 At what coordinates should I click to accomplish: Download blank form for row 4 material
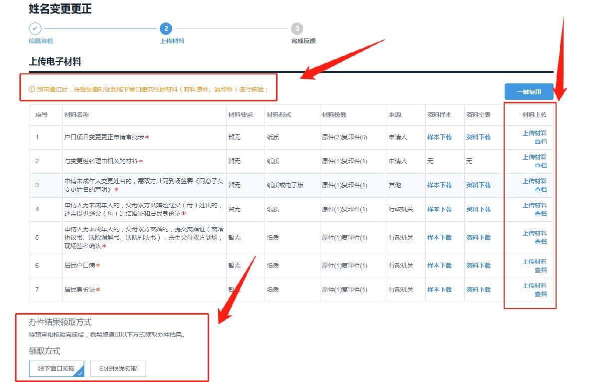pyautogui.click(x=478, y=210)
